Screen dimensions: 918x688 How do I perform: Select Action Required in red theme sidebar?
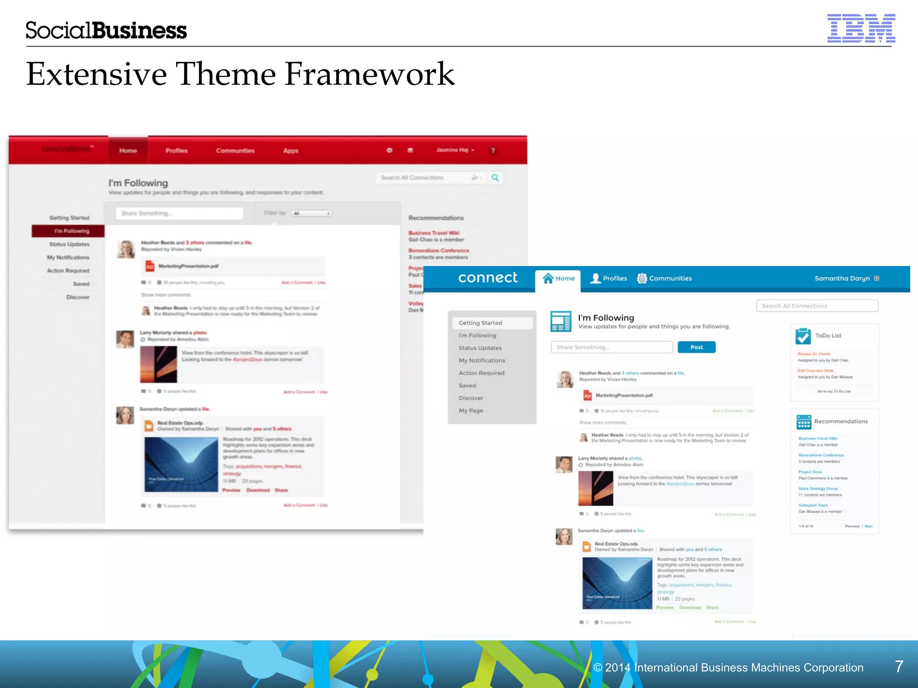[x=68, y=271]
